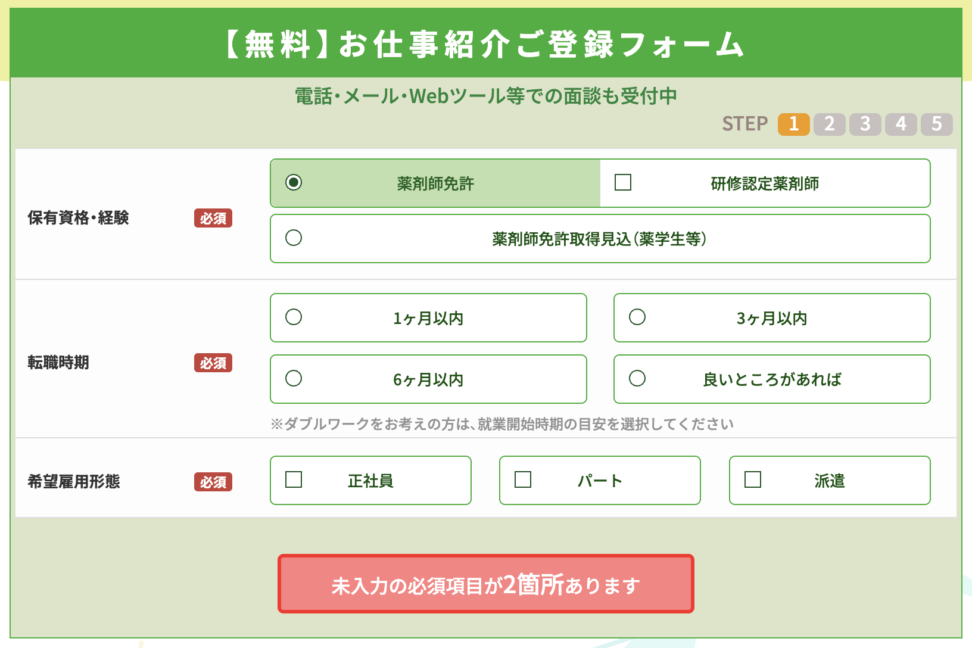Click the step 2 indicator
972x648 pixels.
pos(829,124)
